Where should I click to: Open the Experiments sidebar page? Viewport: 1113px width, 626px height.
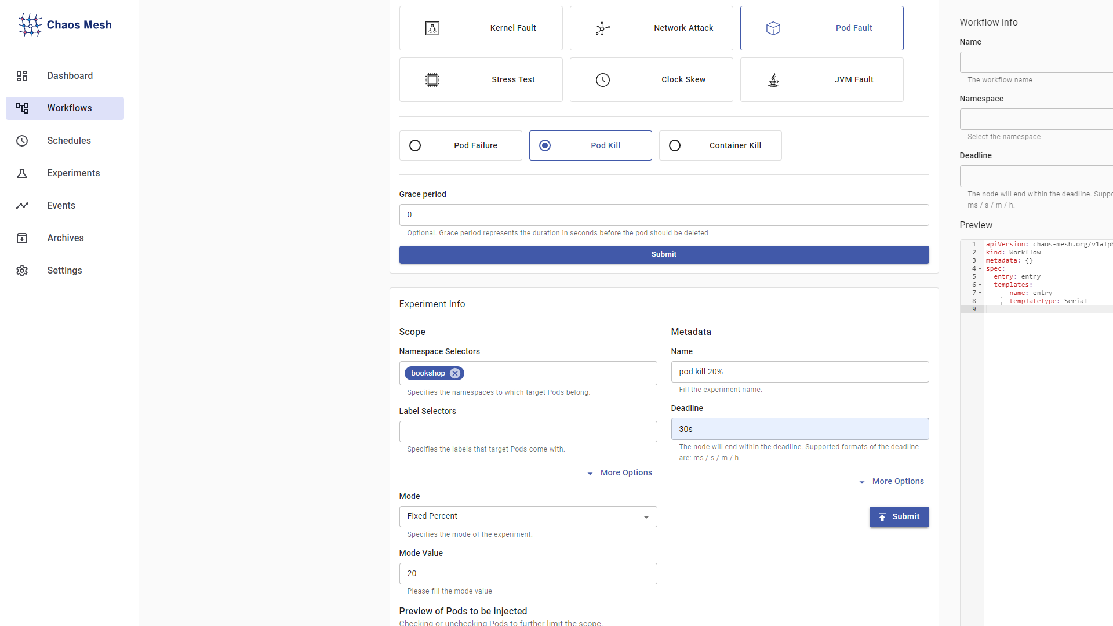coord(73,173)
